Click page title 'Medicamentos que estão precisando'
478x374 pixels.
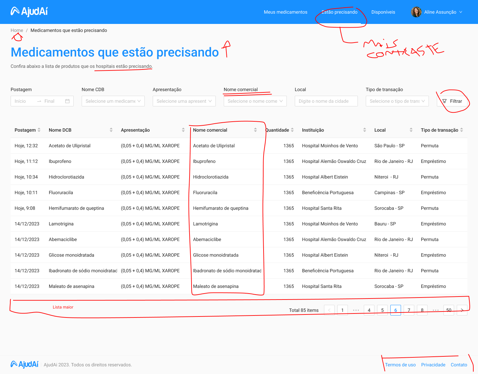click(x=115, y=52)
